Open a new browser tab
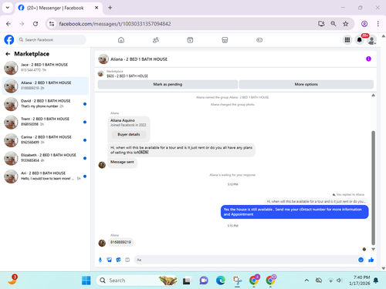Viewport: 386px width, 289px height. coord(110,8)
